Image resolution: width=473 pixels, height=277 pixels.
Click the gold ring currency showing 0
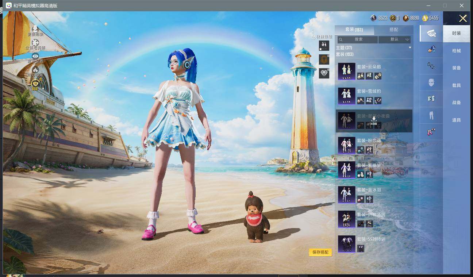pyautogui.click(x=393, y=18)
